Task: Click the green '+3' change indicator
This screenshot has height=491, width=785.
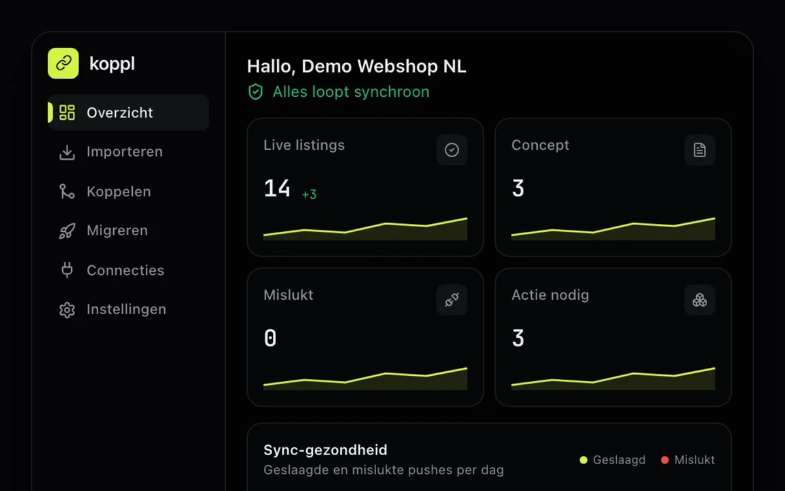Action: click(309, 194)
